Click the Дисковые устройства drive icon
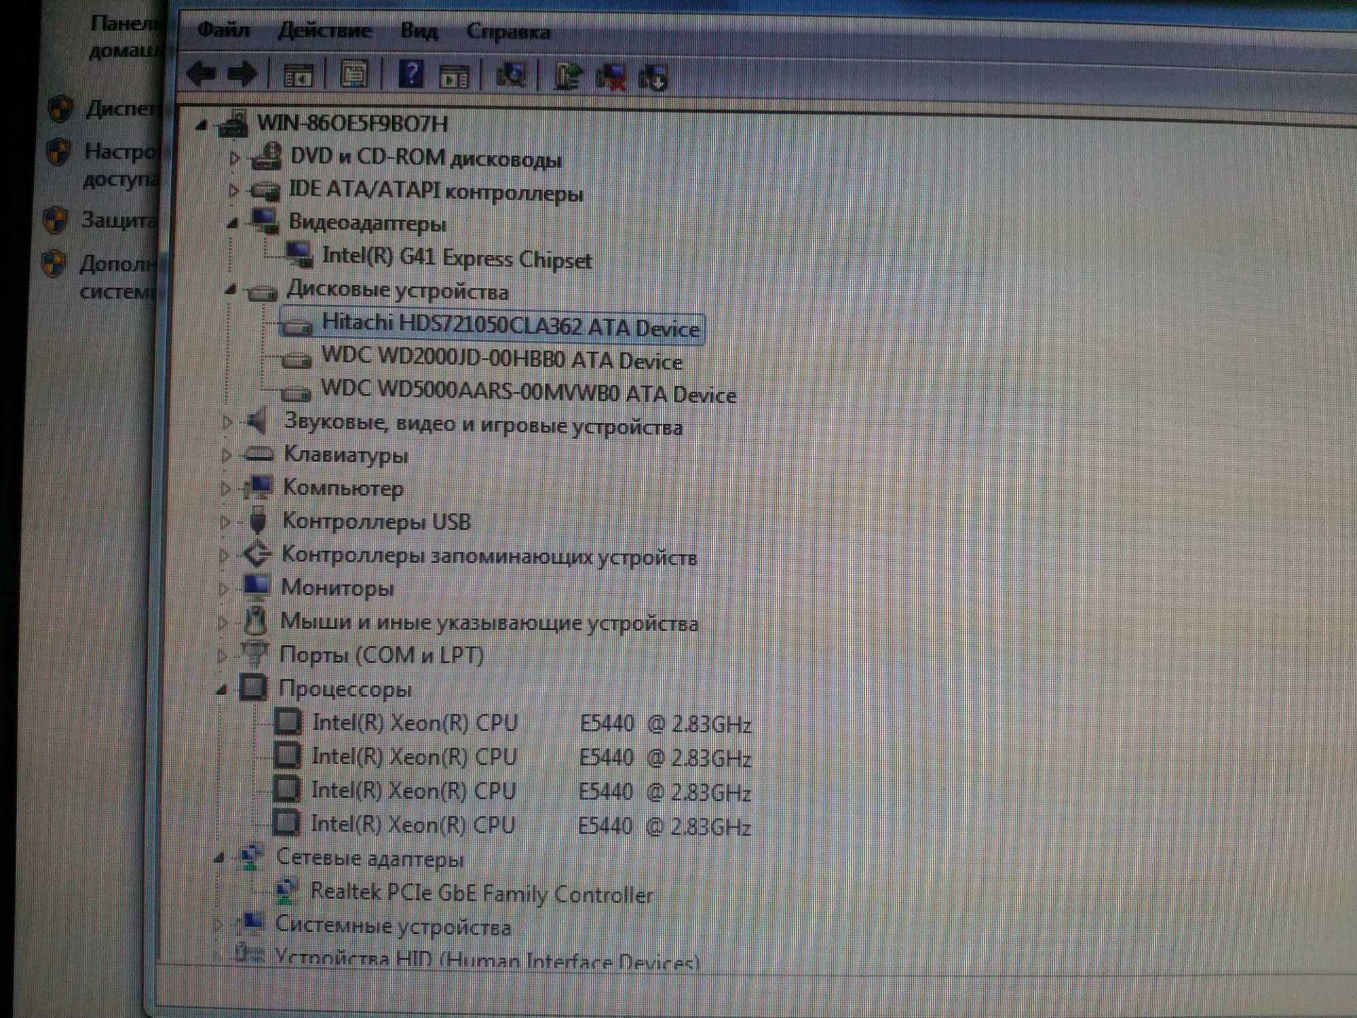The width and height of the screenshot is (1357, 1018). tap(262, 292)
